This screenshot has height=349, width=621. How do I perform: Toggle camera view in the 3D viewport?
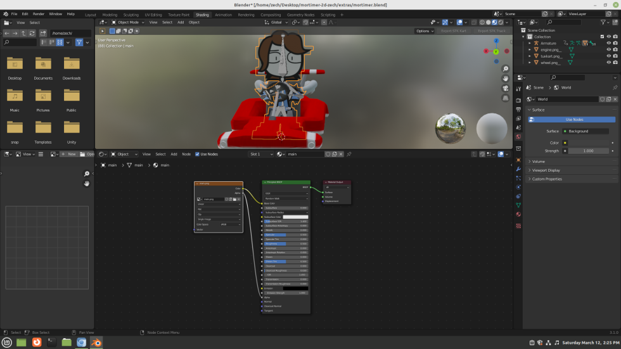(505, 89)
